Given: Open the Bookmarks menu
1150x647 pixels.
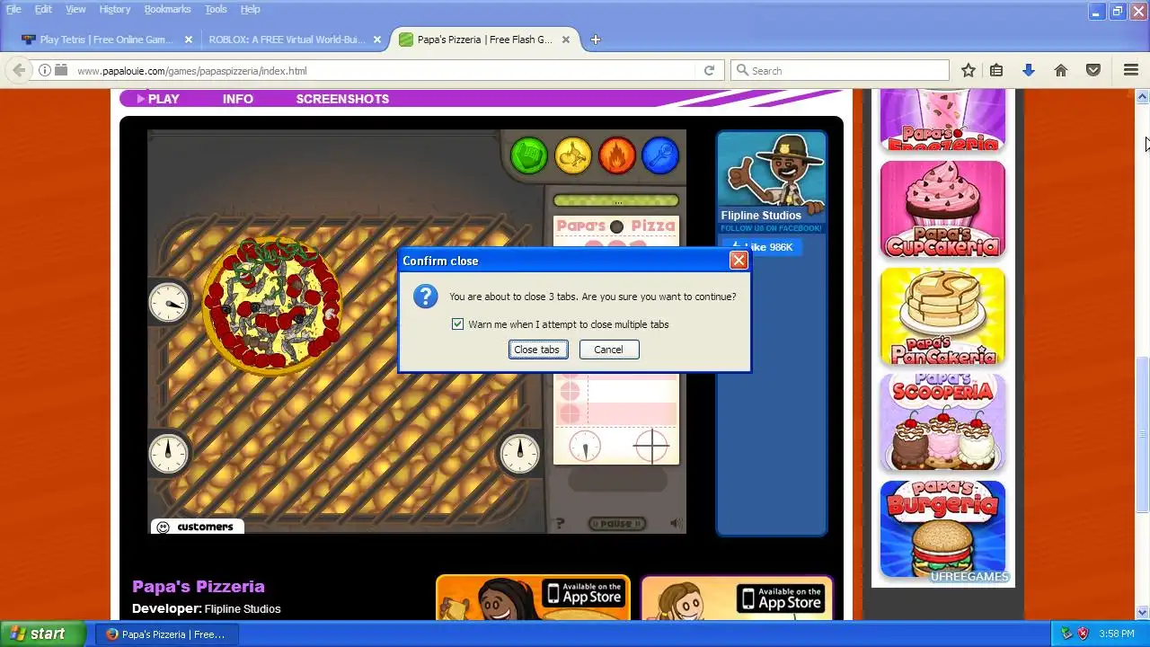Looking at the screenshot, I should 167,9.
